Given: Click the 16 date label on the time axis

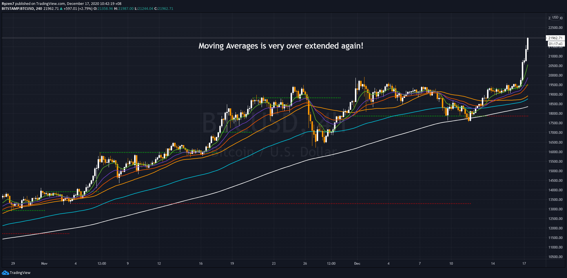Looking at the screenshot, I should (x=201, y=264).
